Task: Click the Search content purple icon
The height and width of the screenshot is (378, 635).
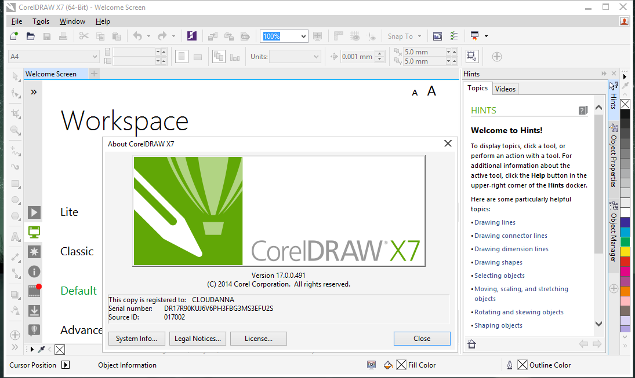Action: point(192,36)
